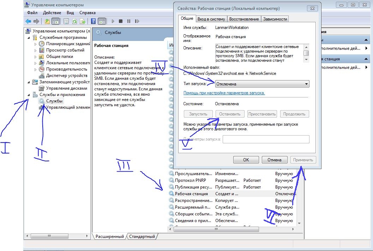Click the Отмена button
373x251 pixels.
click(275, 160)
